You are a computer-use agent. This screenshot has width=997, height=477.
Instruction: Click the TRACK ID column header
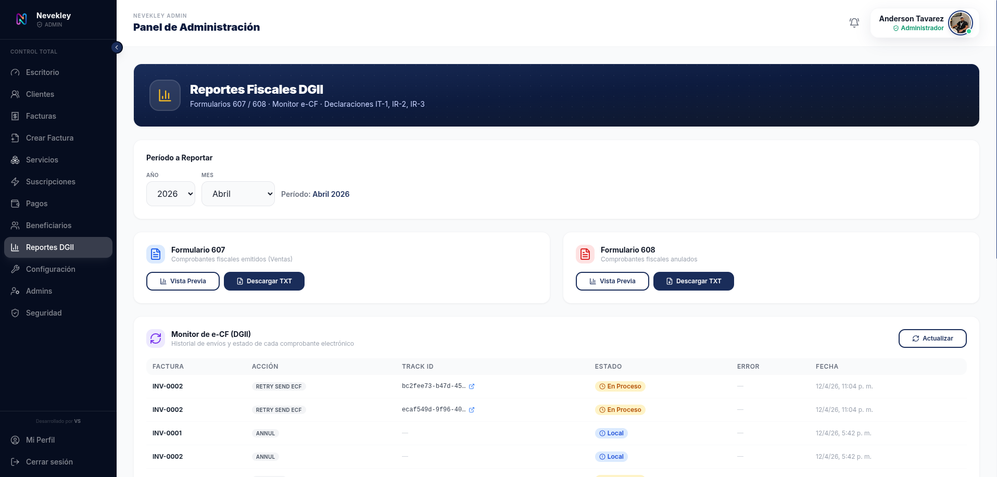click(x=418, y=367)
